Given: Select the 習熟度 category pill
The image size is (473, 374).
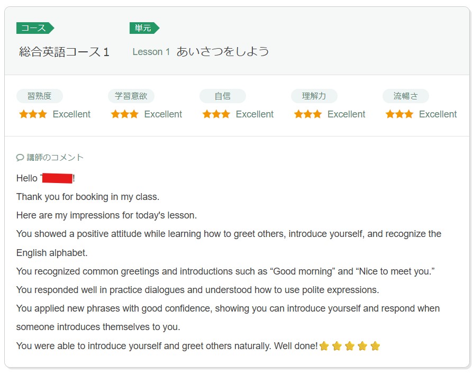Looking at the screenshot, I should [x=39, y=96].
